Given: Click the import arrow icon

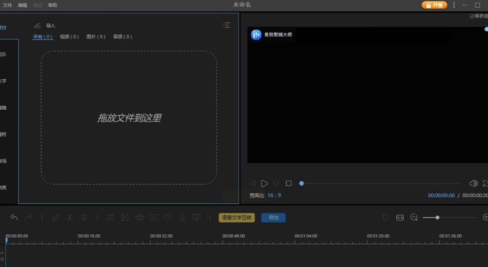Looking at the screenshot, I should [x=37, y=25].
